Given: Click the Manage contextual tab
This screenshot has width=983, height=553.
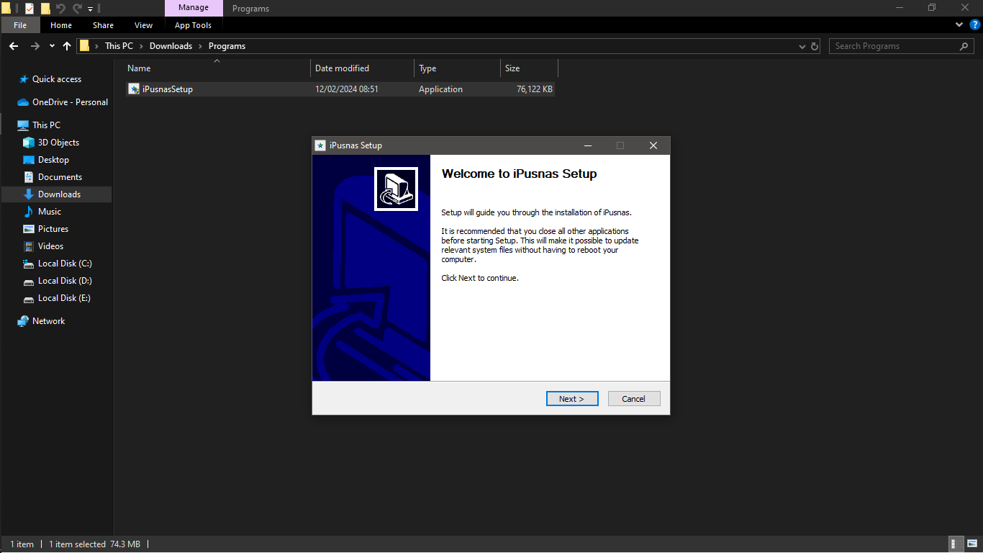Looking at the screenshot, I should (x=194, y=8).
